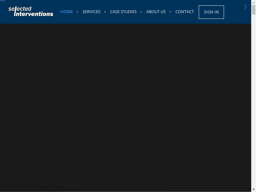Screen dimensions: 256x192
Task: Click the vertical scrollbar thumb
Action: click(253, 10)
